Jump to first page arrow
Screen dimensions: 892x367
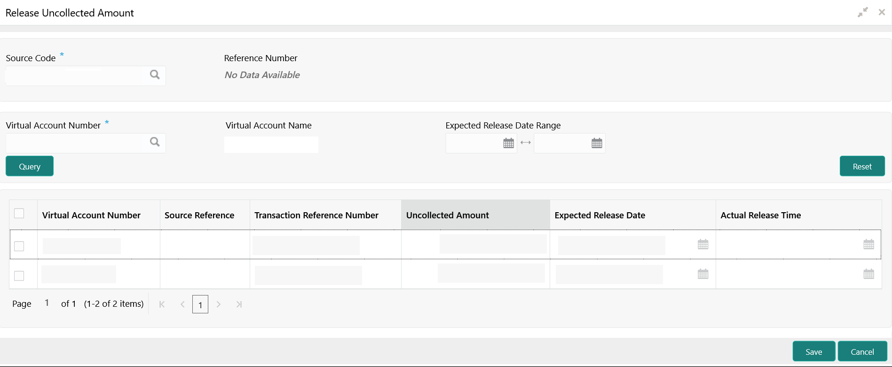click(x=162, y=304)
